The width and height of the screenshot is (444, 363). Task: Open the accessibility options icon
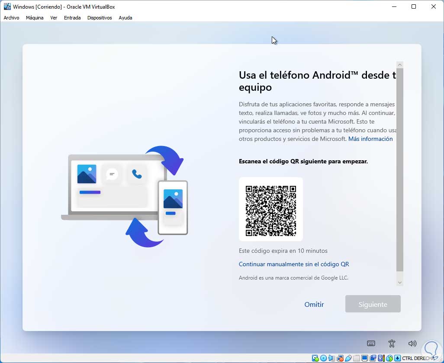click(392, 344)
